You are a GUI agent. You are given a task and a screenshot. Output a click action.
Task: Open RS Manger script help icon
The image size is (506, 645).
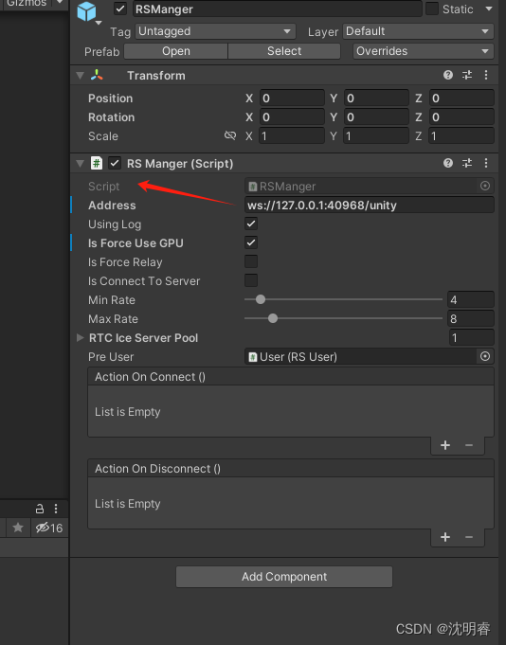tap(448, 163)
